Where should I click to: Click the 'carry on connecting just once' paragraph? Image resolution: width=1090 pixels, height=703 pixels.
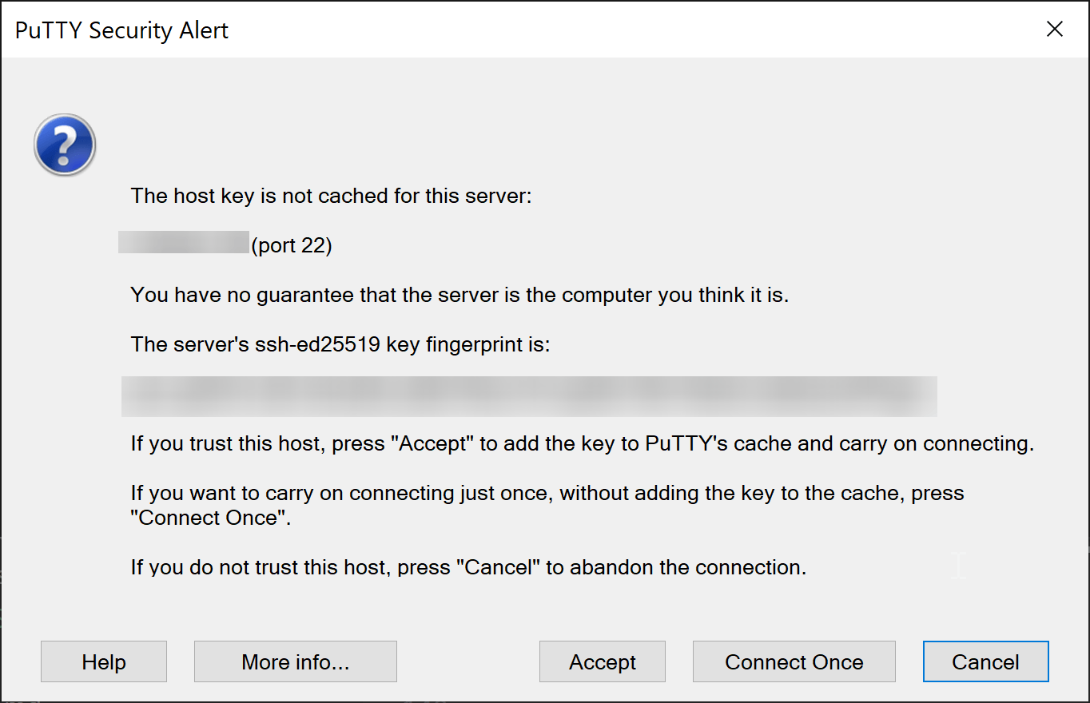(547, 505)
